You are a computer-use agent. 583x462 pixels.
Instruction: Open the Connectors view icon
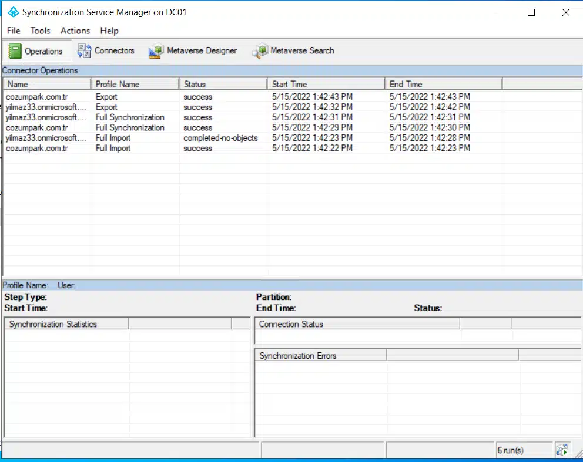(x=84, y=51)
